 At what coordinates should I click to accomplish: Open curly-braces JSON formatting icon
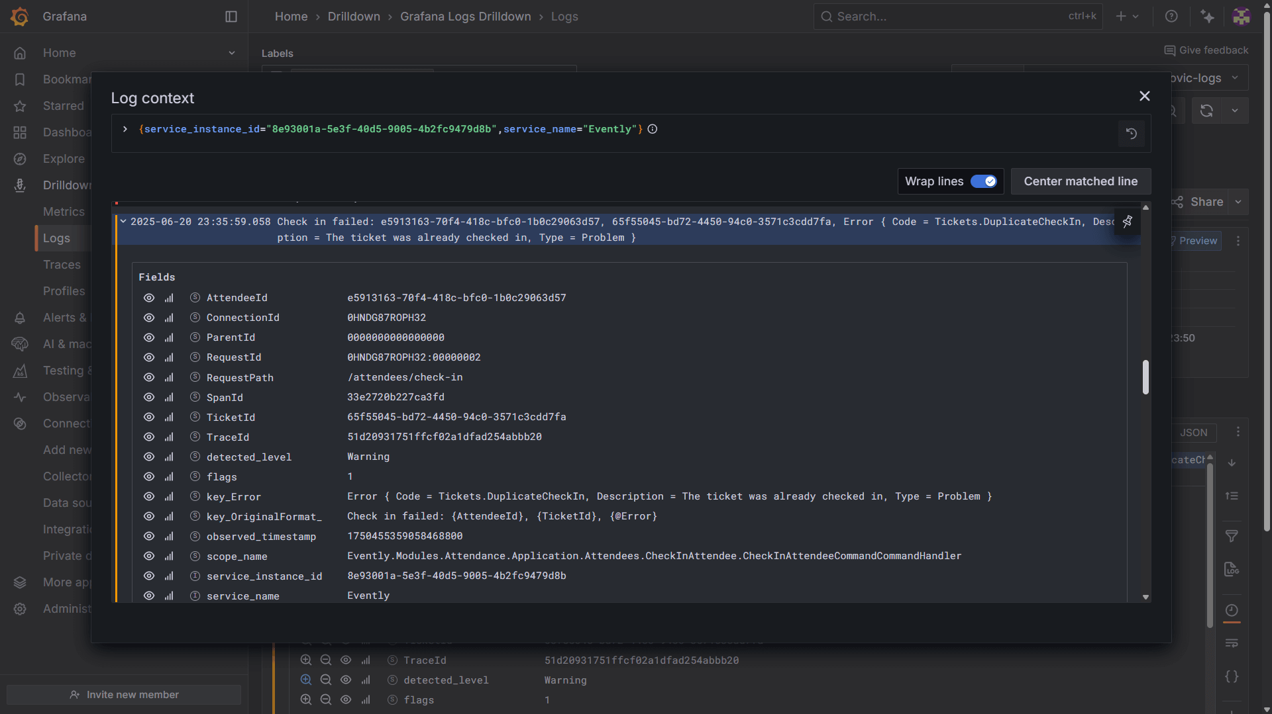[1232, 676]
